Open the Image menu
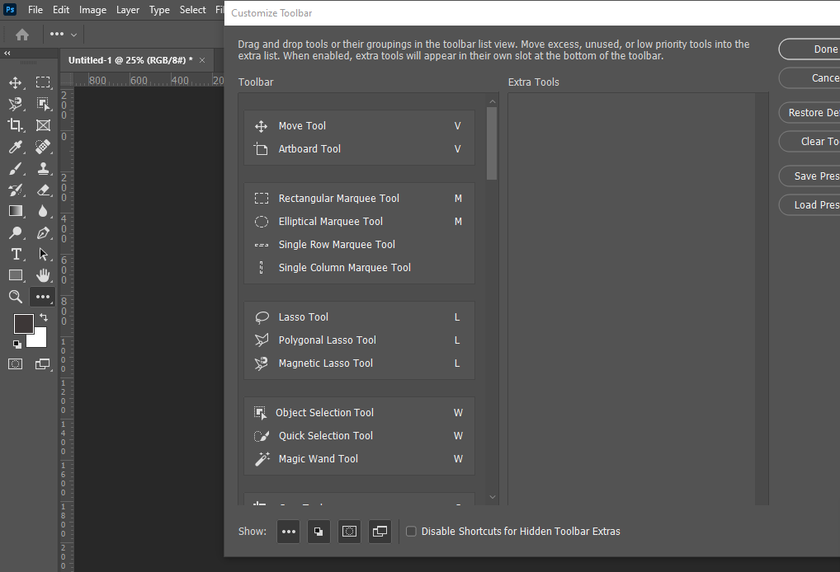The image size is (840, 572). click(92, 10)
